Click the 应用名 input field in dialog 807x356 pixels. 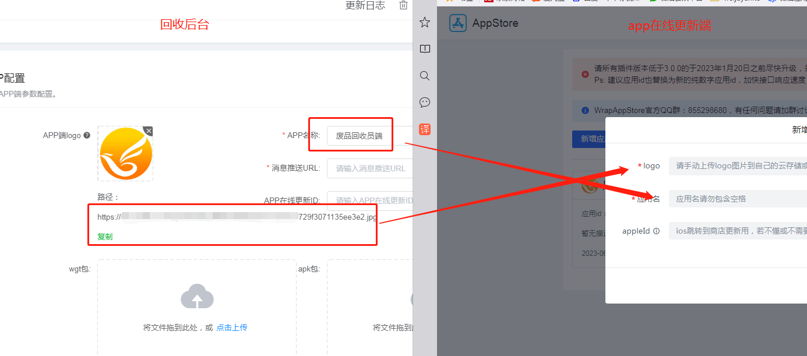coord(738,199)
